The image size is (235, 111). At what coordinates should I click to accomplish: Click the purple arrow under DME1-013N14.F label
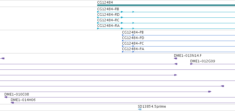tap(175, 58)
